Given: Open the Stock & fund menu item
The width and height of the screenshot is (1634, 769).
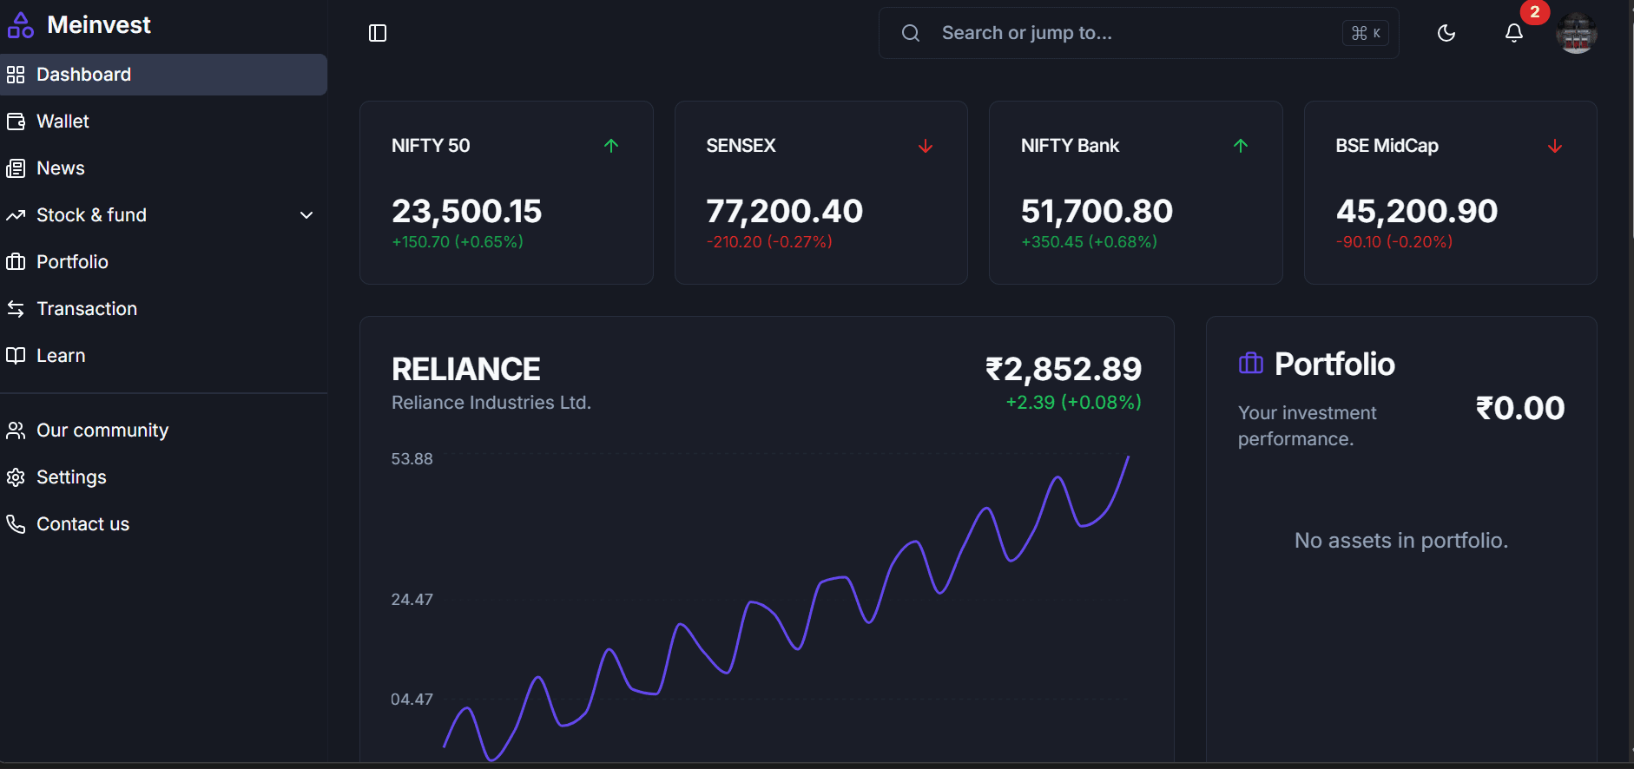Looking at the screenshot, I should coord(91,215).
